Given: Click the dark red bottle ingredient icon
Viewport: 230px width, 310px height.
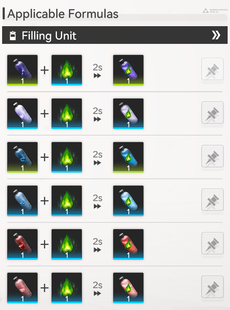Looking at the screenshot, I should pyautogui.click(x=22, y=244).
